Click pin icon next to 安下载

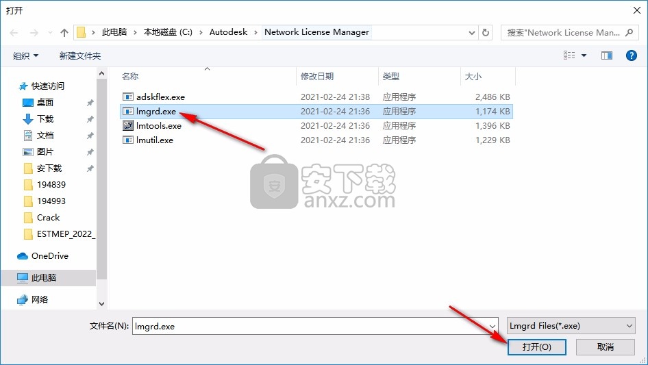click(x=90, y=168)
